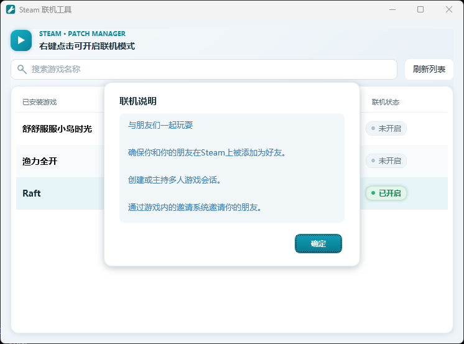This screenshot has width=464, height=344.
Task: Click the 确定 button in the dialog
Action: coord(318,244)
